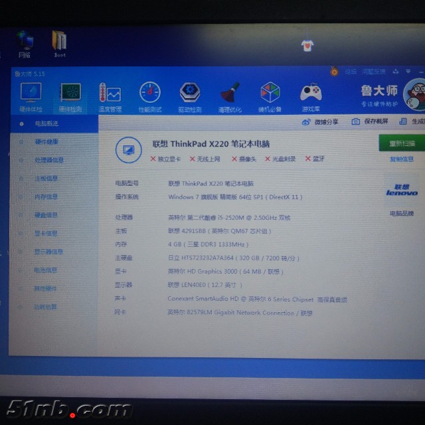
Task: Click the green 重新扫描 rescan button
Action: click(x=402, y=143)
